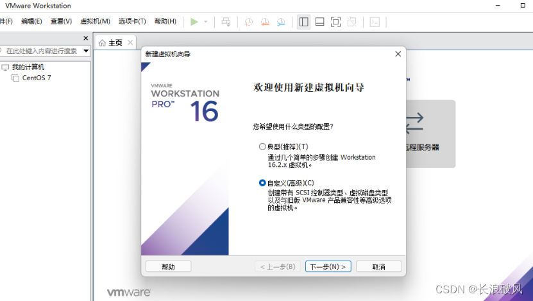Minimize the VMware Workstation window
The height and width of the screenshot is (301, 533).
tap(498, 5)
